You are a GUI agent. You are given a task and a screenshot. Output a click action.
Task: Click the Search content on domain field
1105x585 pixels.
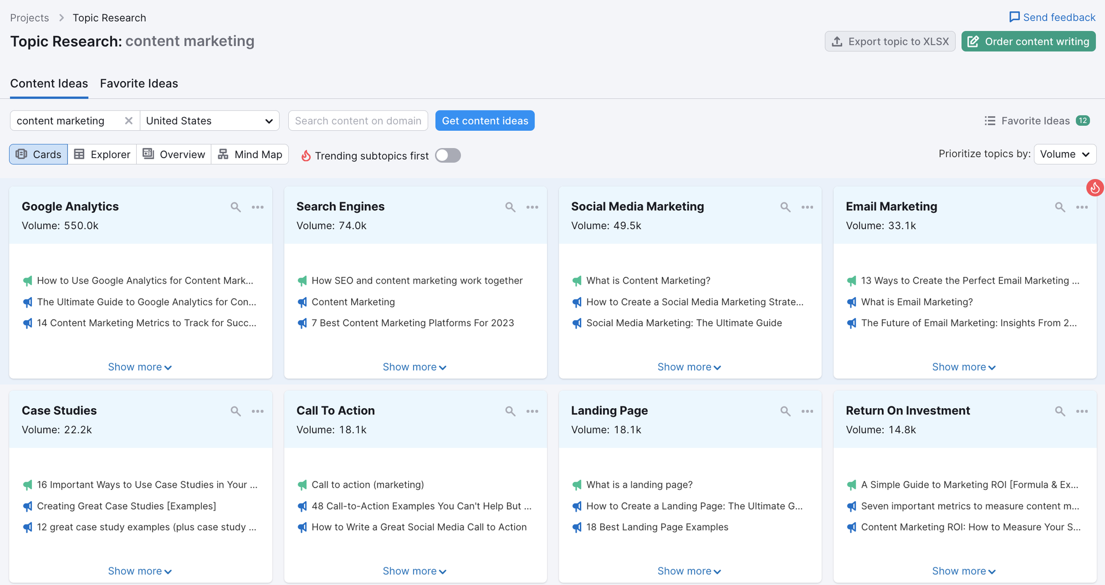point(358,120)
